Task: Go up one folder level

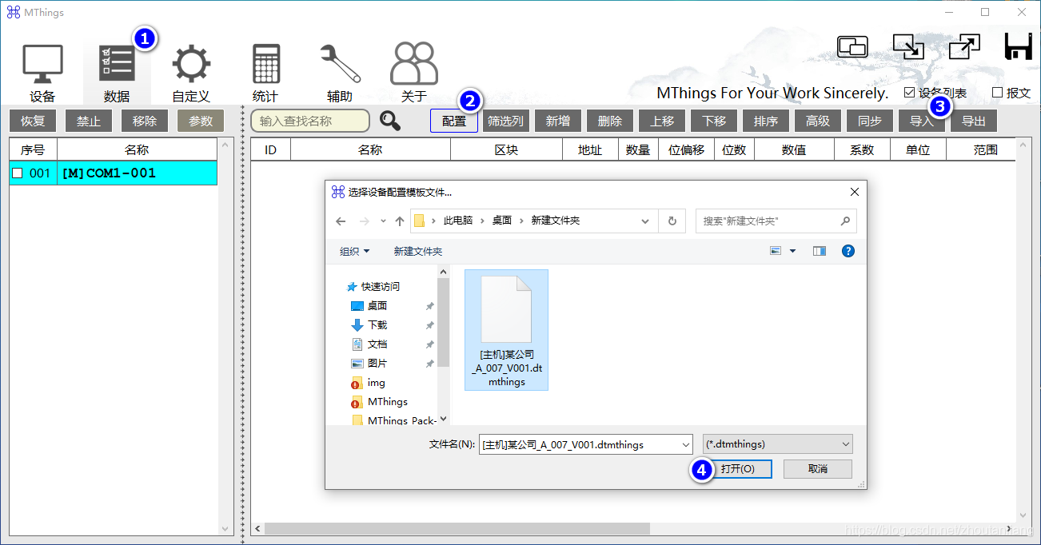Action: pos(400,221)
